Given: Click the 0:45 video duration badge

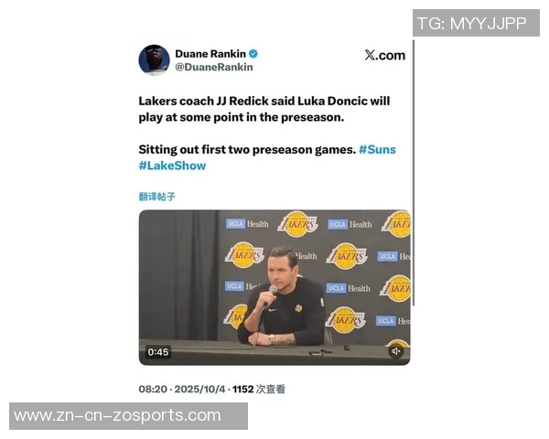Looking at the screenshot, I should (158, 352).
